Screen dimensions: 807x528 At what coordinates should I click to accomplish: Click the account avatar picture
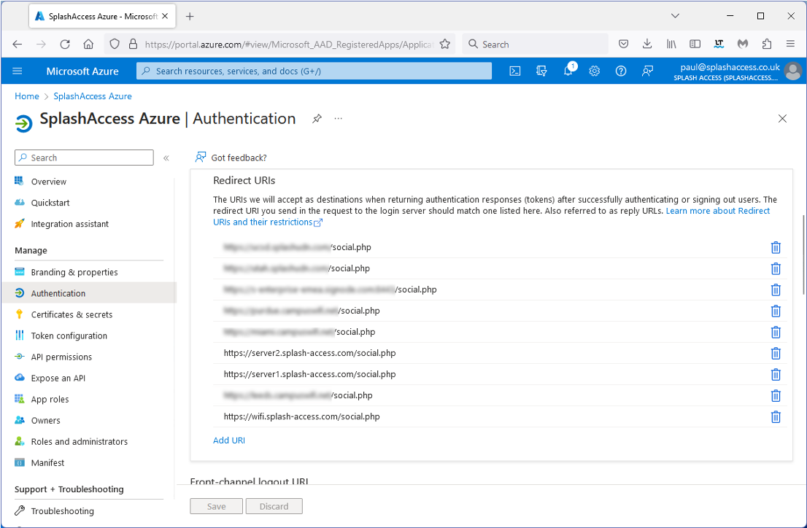(793, 71)
